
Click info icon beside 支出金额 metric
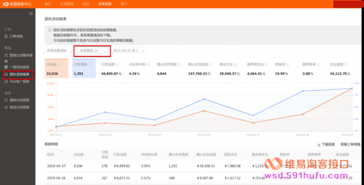pos(346,65)
